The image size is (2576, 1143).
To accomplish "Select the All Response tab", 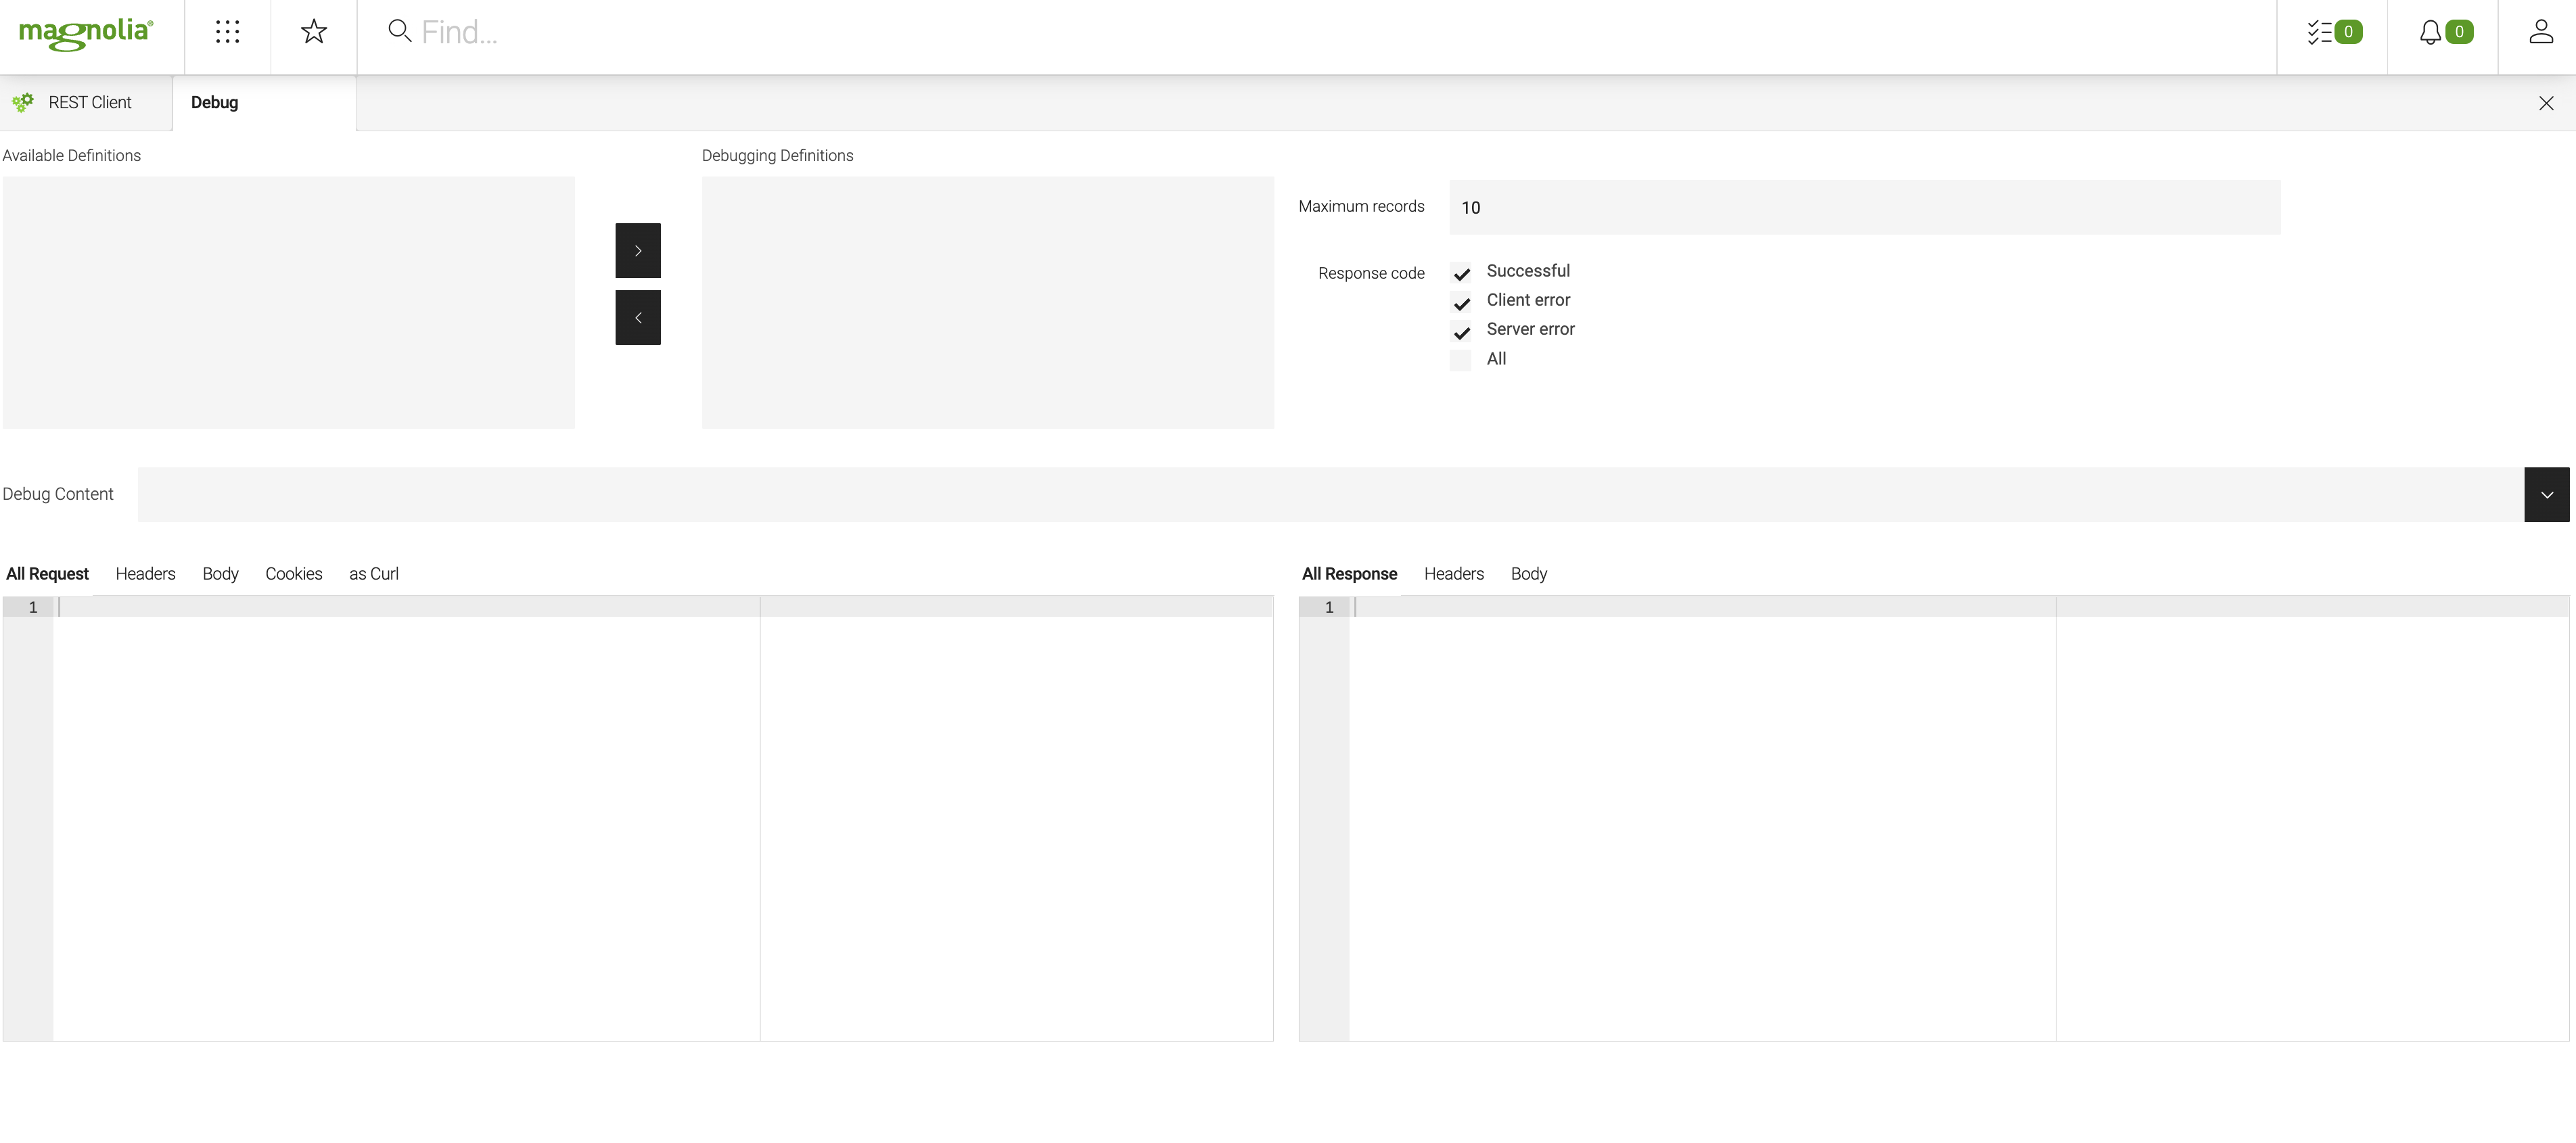I will click(1349, 574).
